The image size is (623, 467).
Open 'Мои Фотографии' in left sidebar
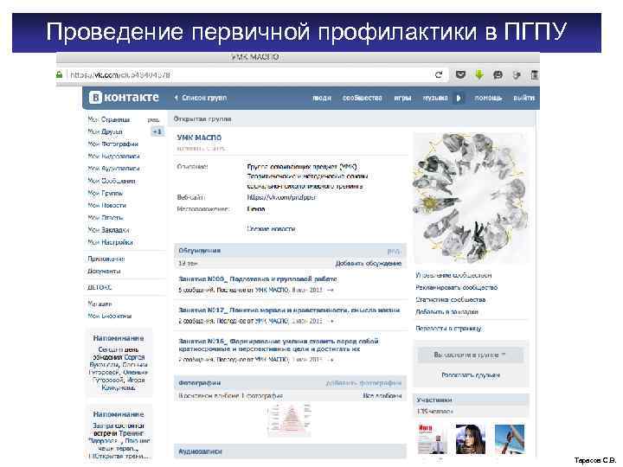pos(112,144)
